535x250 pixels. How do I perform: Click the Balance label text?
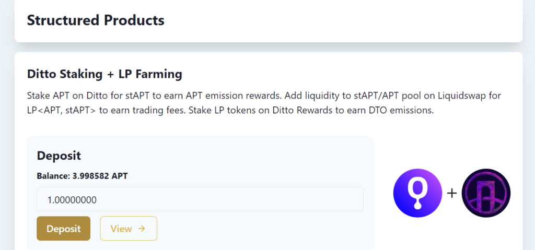pos(53,176)
